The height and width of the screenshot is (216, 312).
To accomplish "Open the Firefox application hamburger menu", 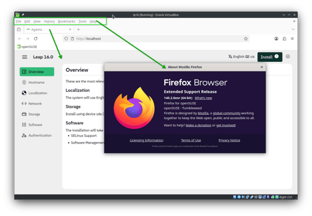I will pyautogui.click(x=293, y=39).
